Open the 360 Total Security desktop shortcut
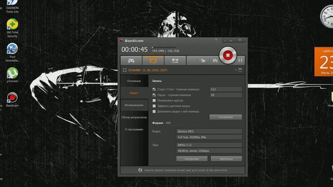 12,28
